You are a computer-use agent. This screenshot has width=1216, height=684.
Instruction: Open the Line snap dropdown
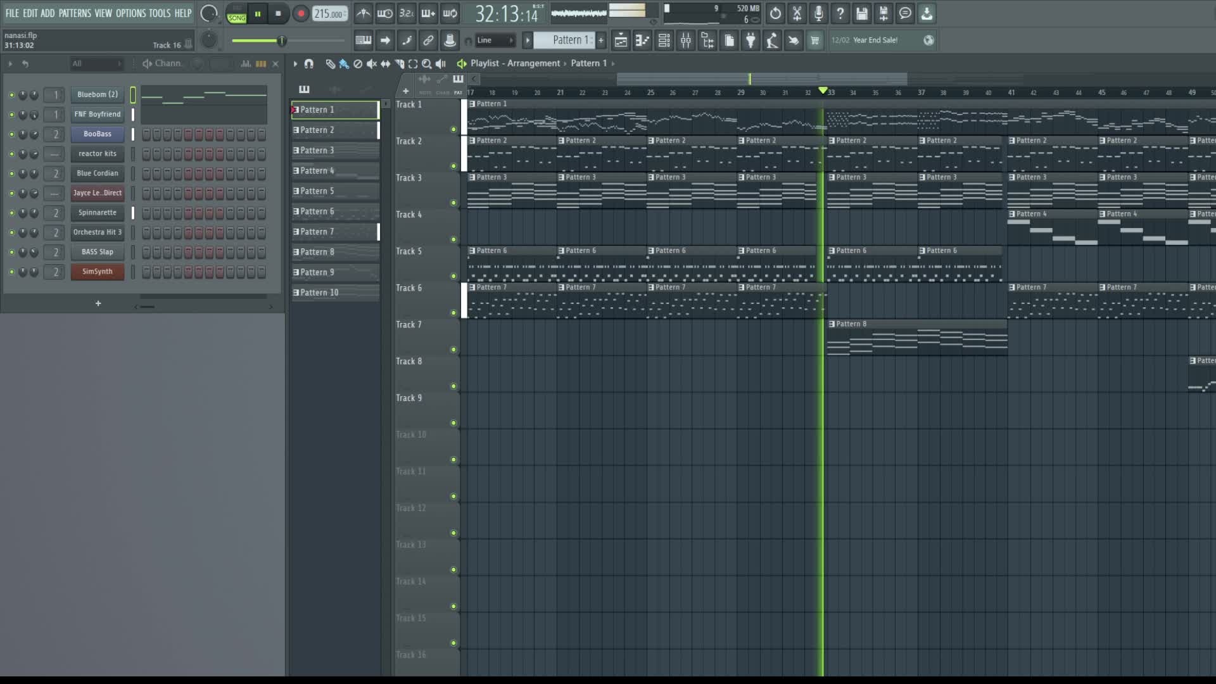pos(495,41)
